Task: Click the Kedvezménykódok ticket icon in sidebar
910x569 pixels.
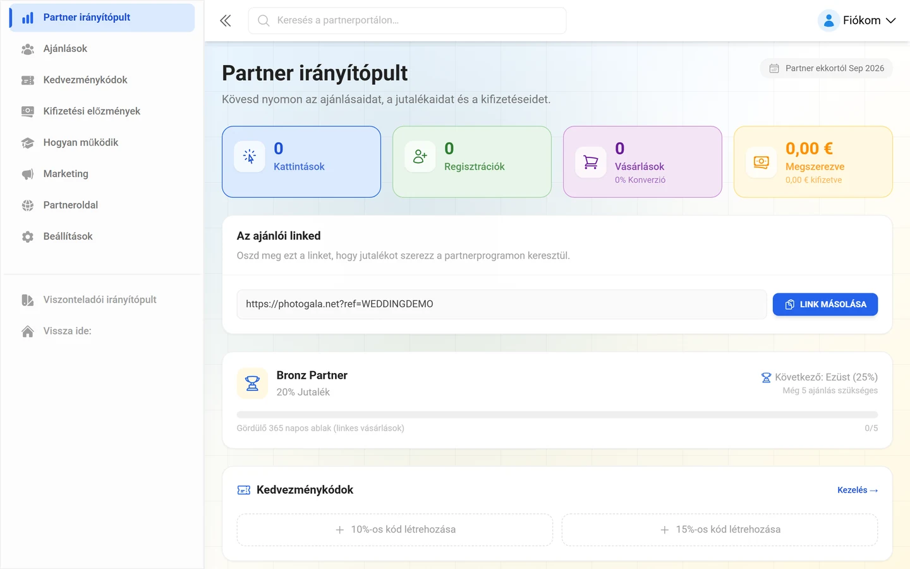Action: point(28,80)
